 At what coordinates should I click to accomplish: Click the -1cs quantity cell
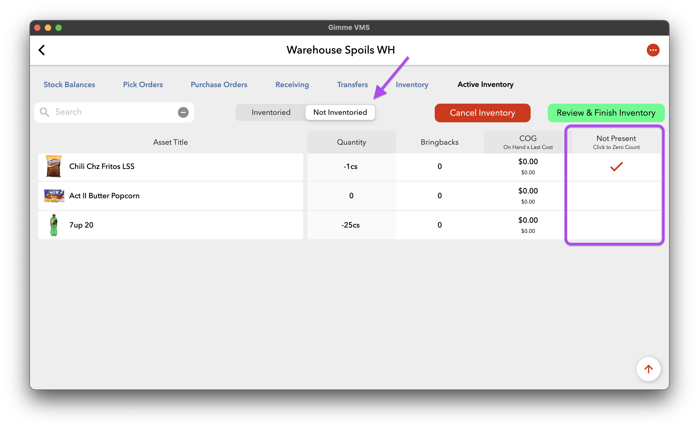(351, 167)
